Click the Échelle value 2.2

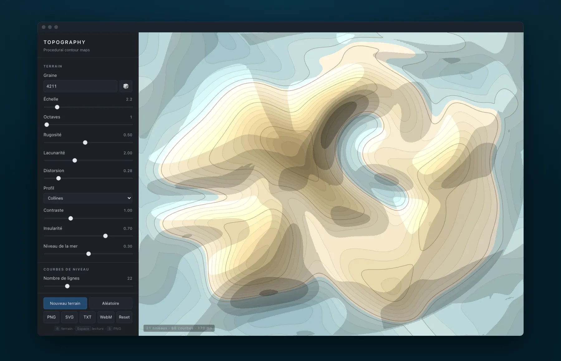click(x=129, y=99)
